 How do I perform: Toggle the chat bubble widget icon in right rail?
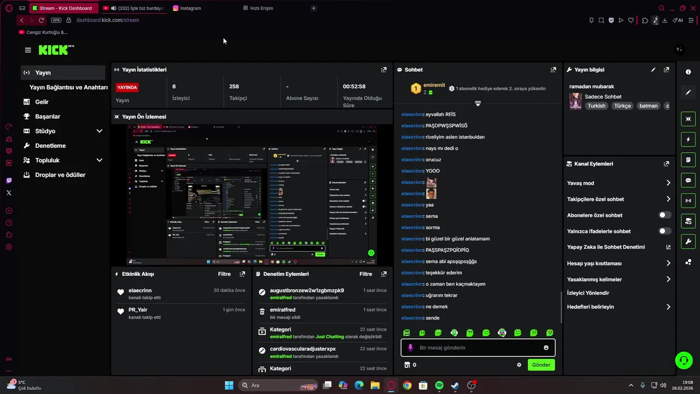click(688, 180)
